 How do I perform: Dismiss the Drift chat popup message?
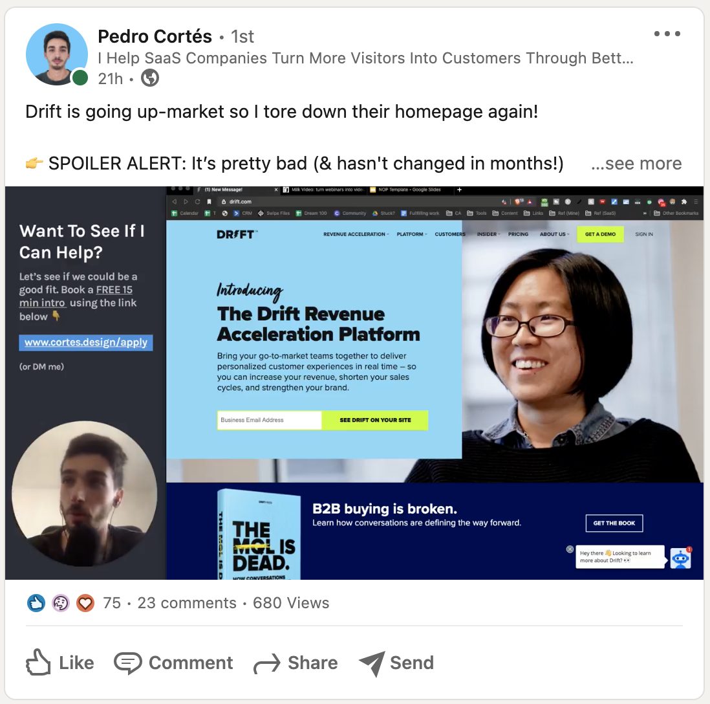point(570,549)
